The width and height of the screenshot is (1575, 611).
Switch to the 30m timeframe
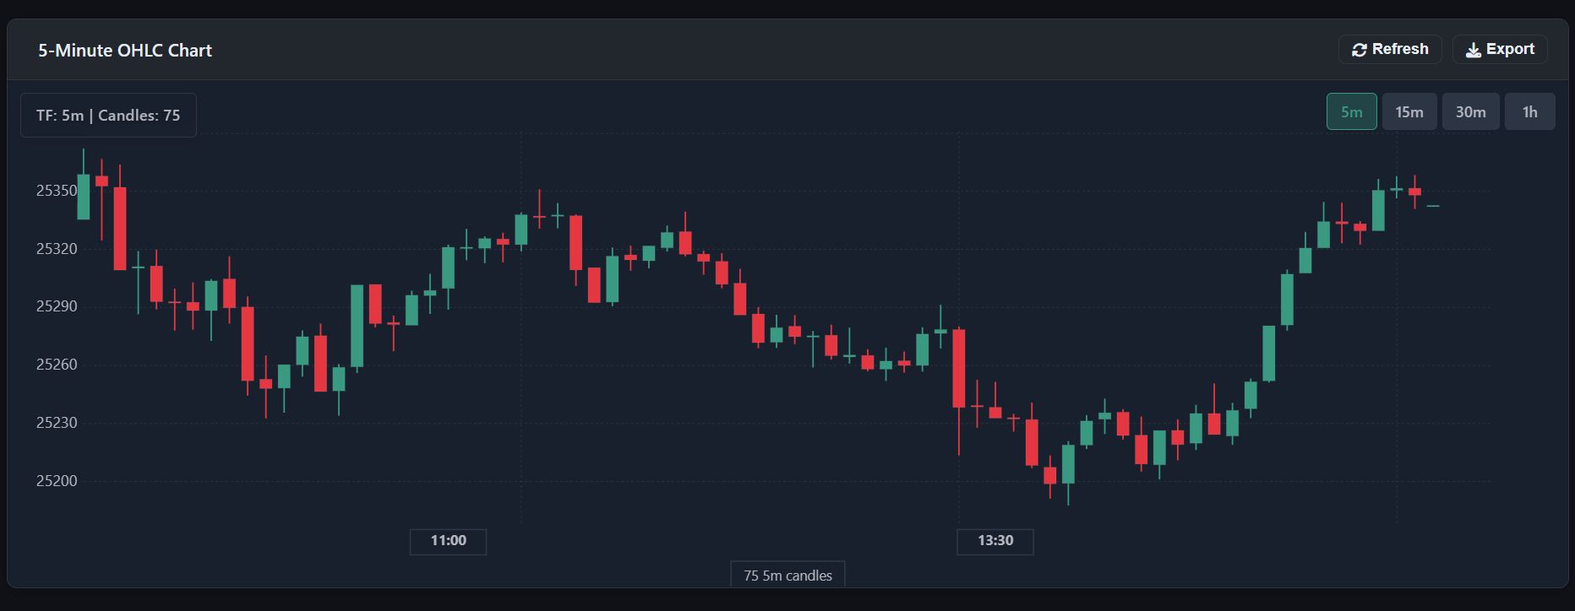(x=1470, y=111)
